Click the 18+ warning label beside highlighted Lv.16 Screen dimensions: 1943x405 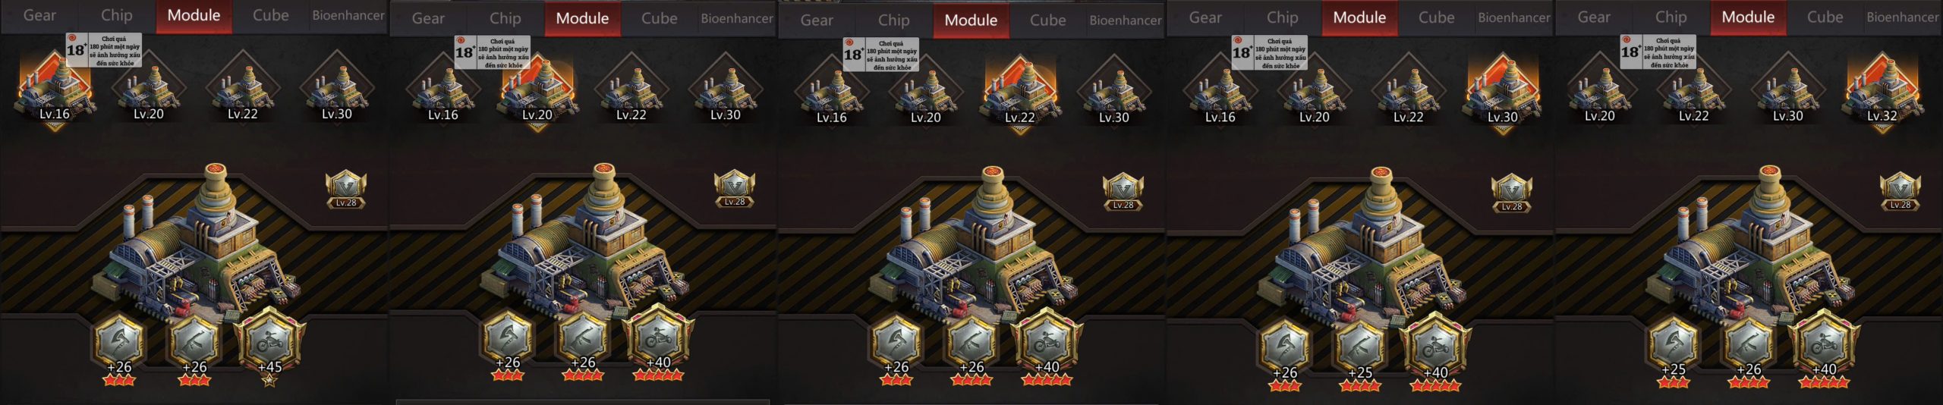(x=104, y=50)
